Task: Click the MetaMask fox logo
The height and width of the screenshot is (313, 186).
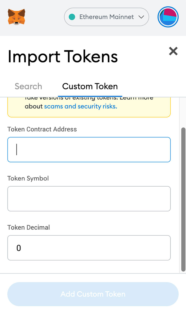Action: [x=16, y=17]
